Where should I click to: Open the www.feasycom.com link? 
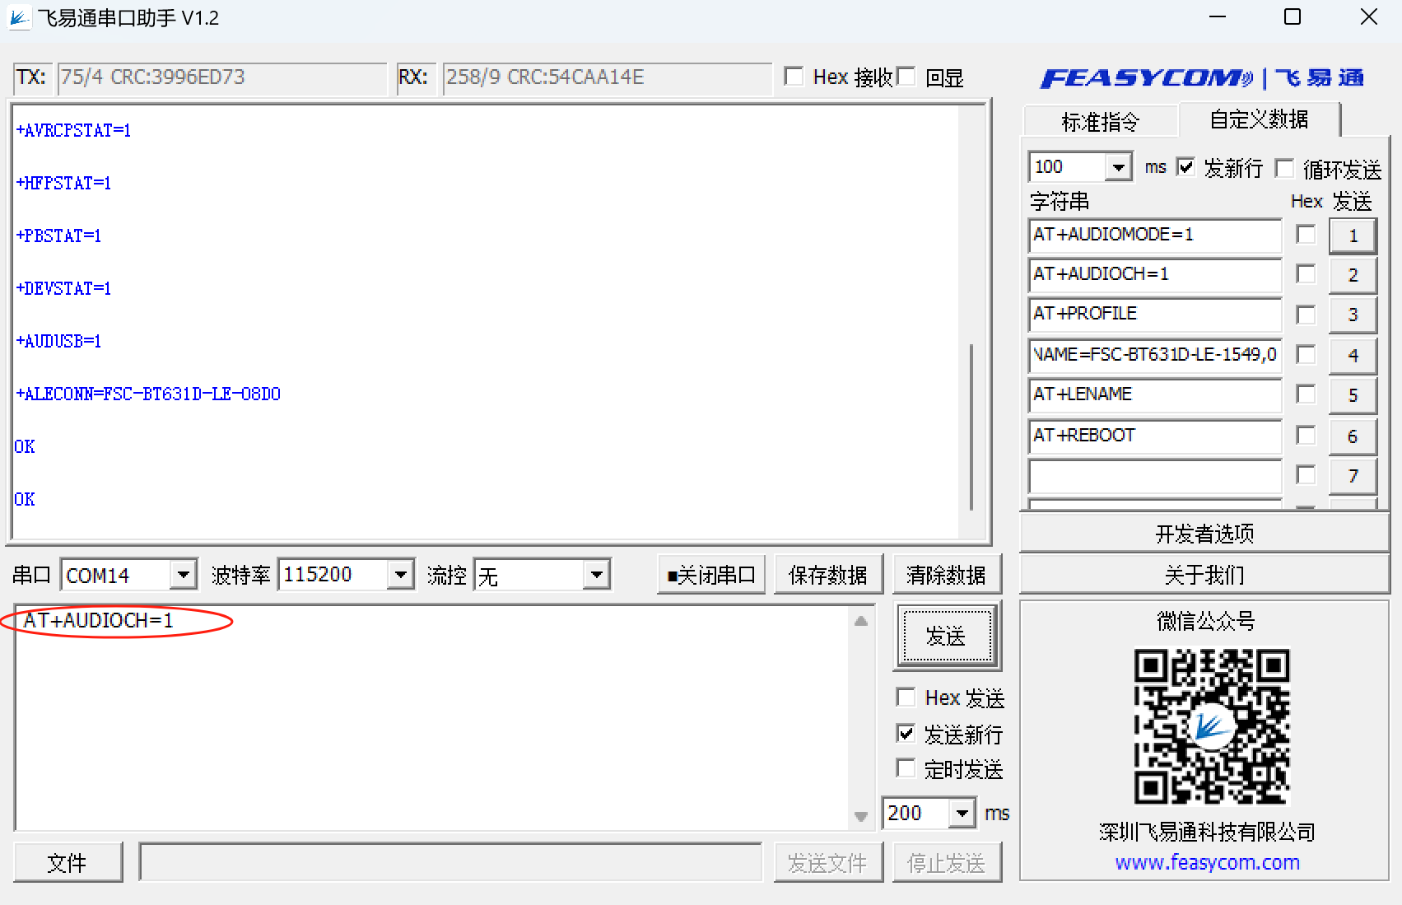[1207, 862]
